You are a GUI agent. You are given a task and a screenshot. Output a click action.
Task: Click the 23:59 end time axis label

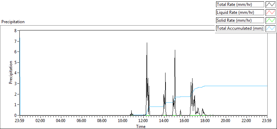267,121
